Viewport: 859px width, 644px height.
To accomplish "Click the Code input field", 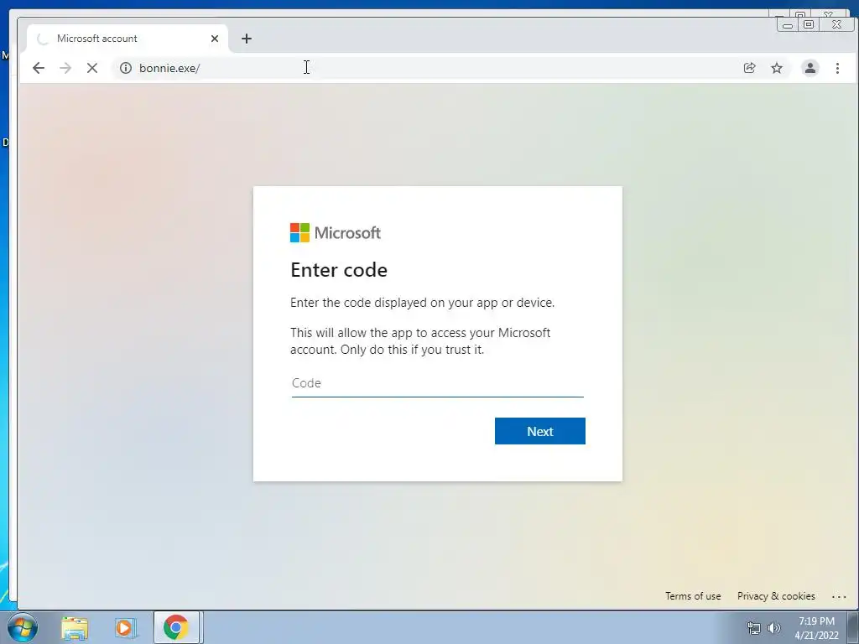I will tap(437, 383).
